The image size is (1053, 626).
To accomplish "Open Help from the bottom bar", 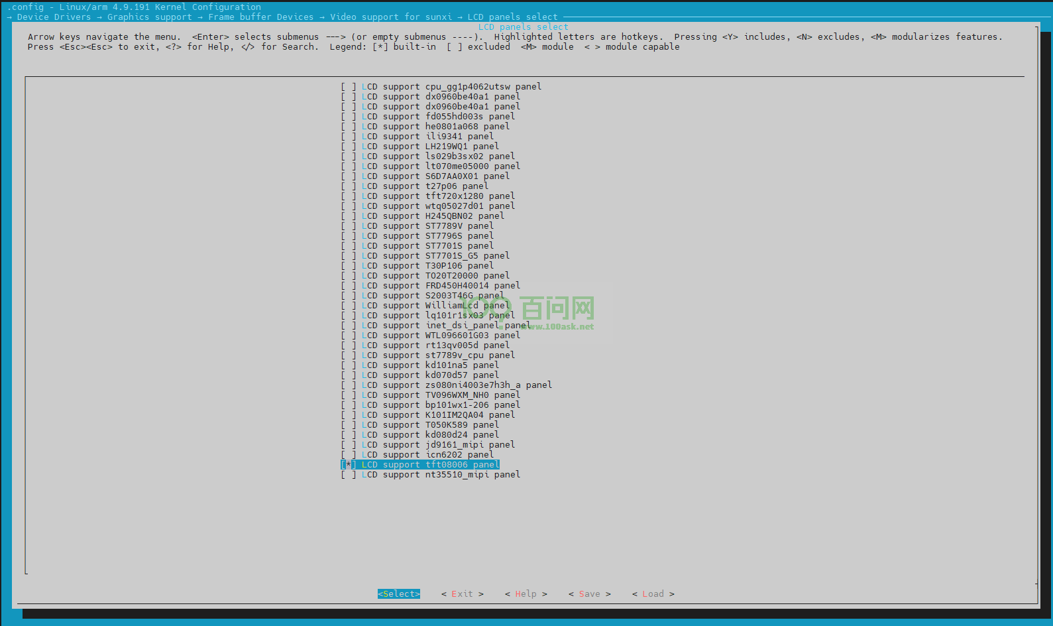I will pos(526,594).
